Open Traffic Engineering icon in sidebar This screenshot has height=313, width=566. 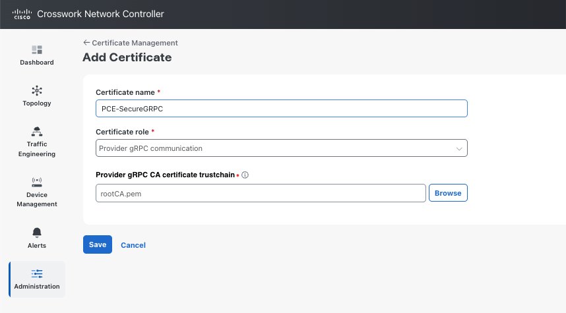(x=37, y=132)
